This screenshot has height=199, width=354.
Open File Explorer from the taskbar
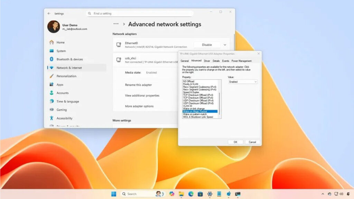[x=181, y=194]
